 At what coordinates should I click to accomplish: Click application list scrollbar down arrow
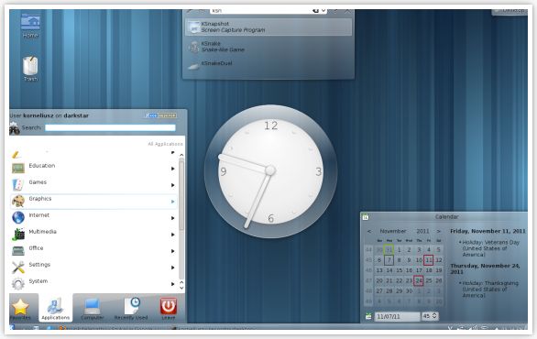pos(181,287)
